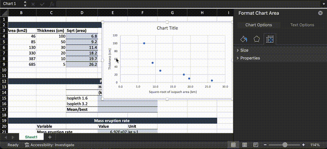Expand the formula bar arrow
Screen dimensions: 327x149
point(324,4)
